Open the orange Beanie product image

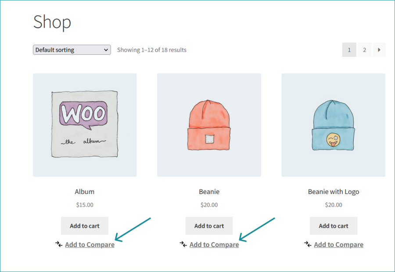tap(209, 125)
